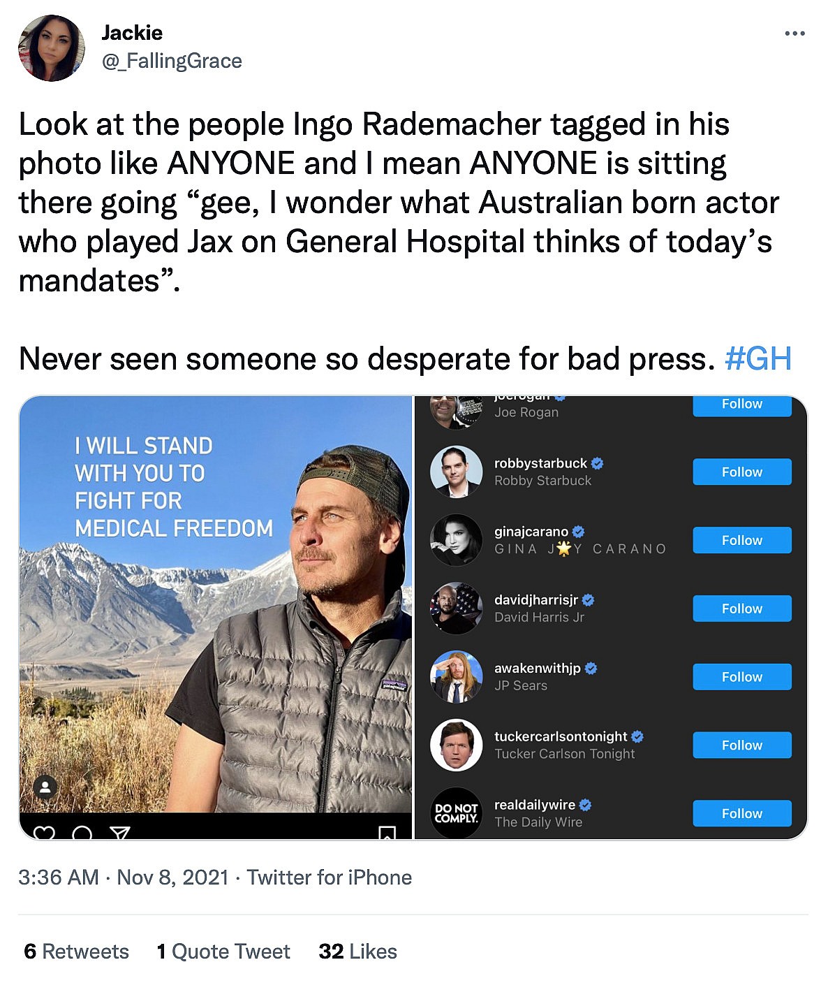Follow tuckercarlsontonight

point(741,745)
